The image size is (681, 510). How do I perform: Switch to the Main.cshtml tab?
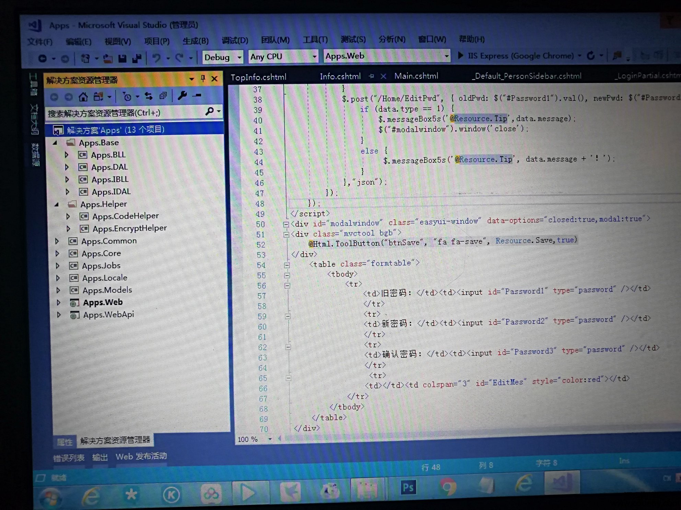[x=416, y=76]
